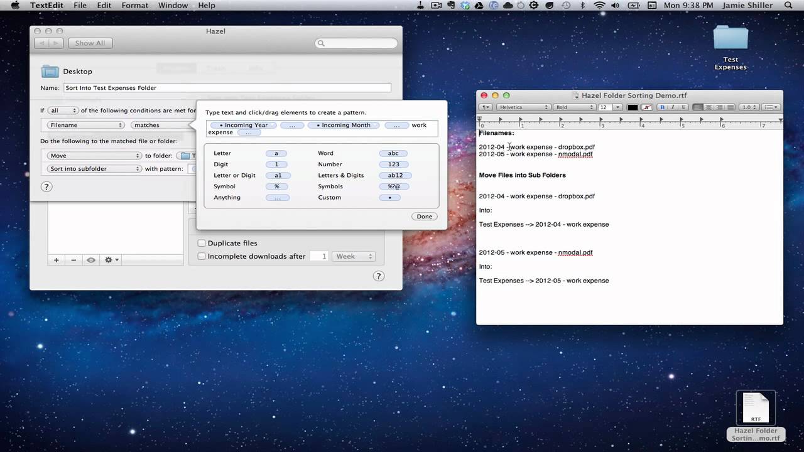
Task: Click the Desktop folder icon in Hazel rule sheet
Action: (50, 71)
